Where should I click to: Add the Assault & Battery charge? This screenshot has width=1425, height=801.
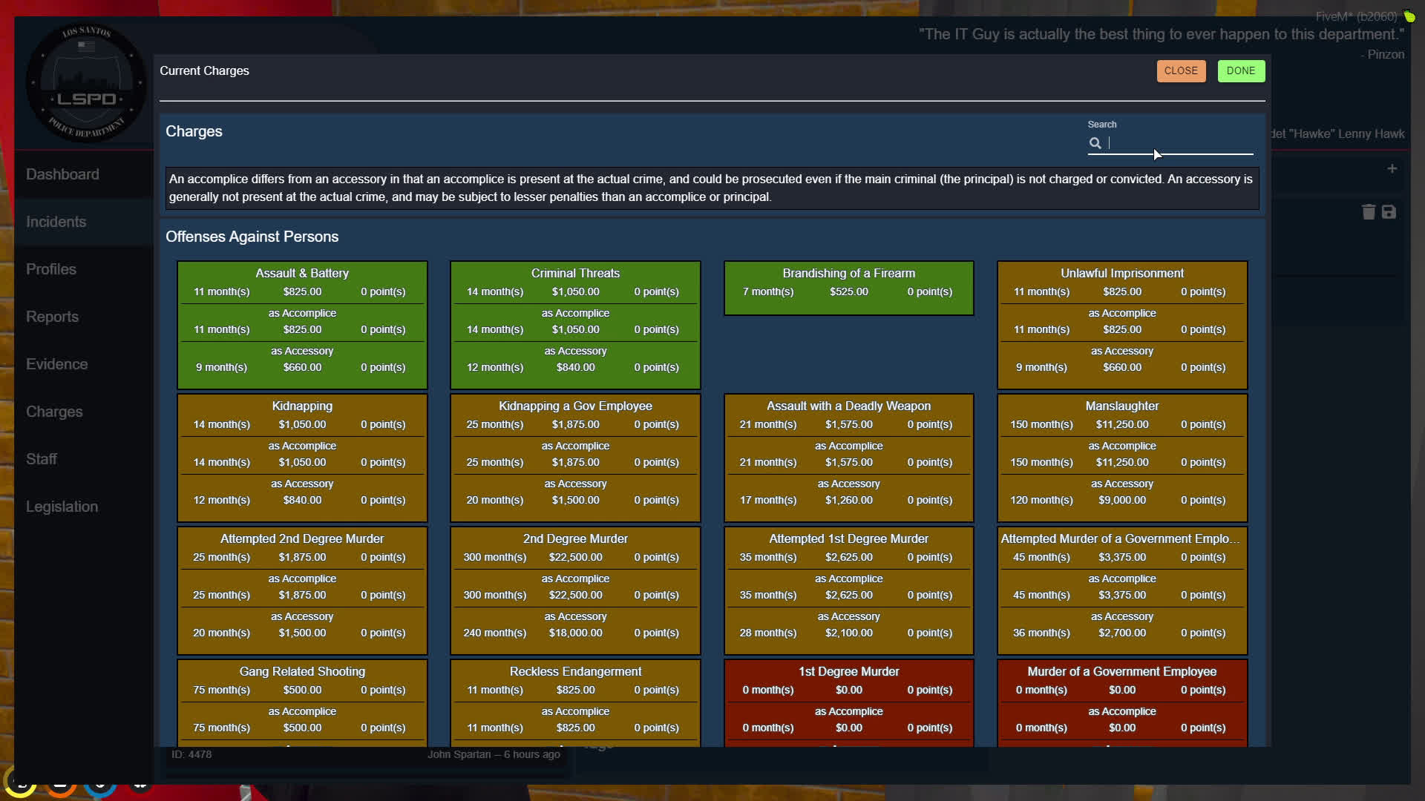(302, 283)
